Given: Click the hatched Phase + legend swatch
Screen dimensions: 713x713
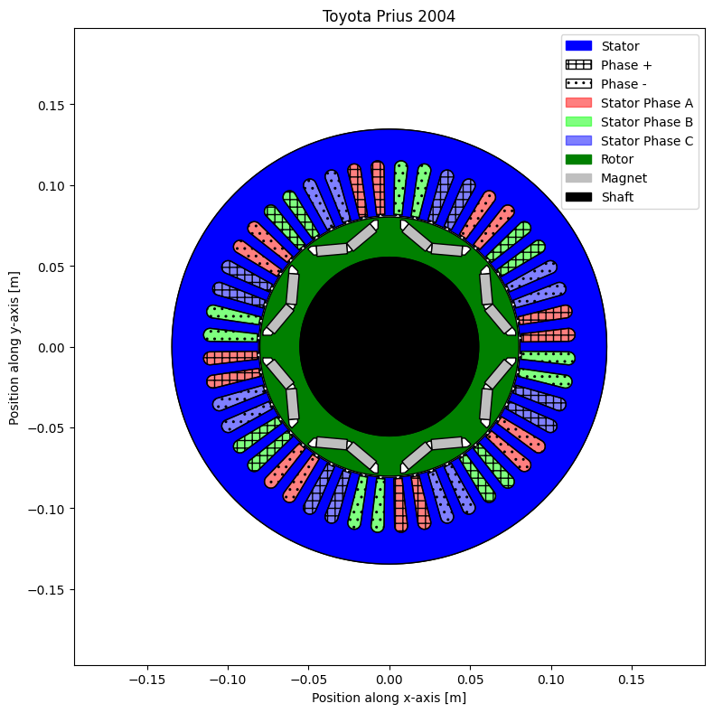Looking at the screenshot, I should (578, 64).
